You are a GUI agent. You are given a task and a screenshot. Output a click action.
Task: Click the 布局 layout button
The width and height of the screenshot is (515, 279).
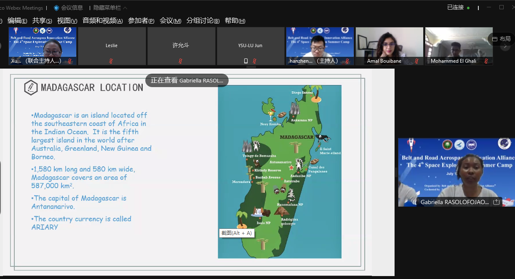tap(502, 39)
